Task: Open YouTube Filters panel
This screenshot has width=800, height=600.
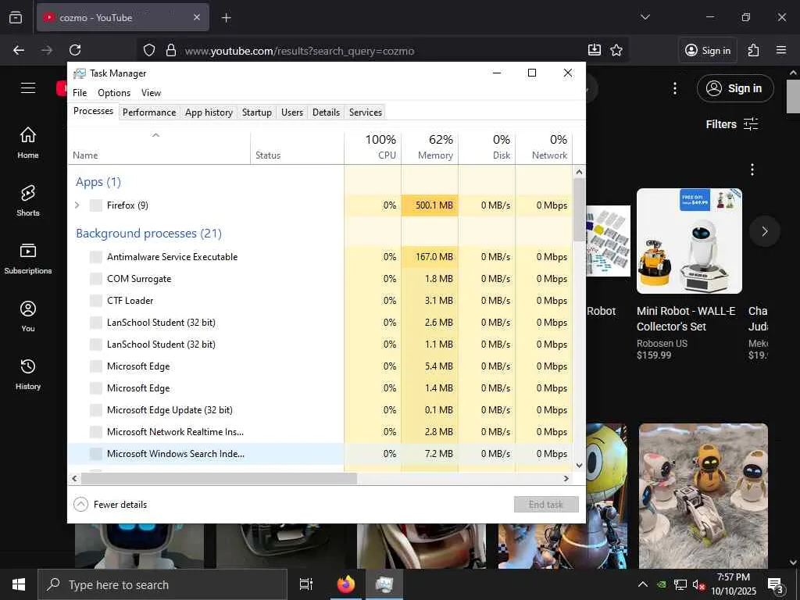Action: pos(731,124)
